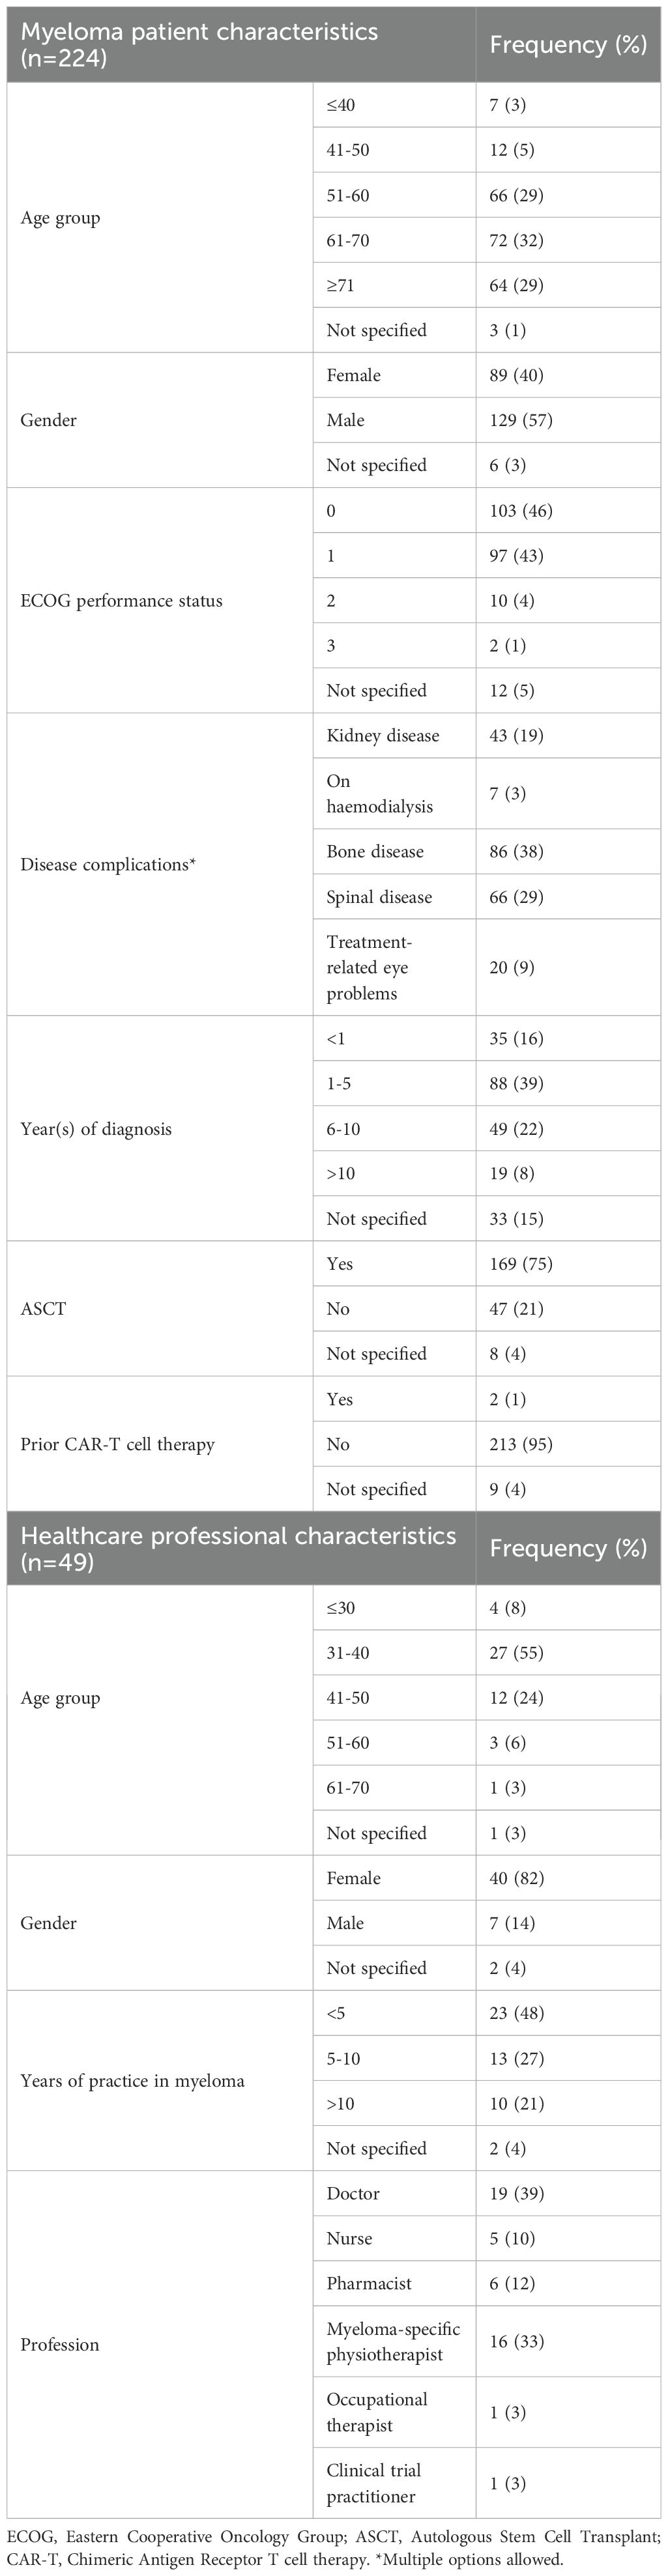Click the abbreviations footnote below the table
Viewport: 668px width, 2576px height.
[333, 2547]
